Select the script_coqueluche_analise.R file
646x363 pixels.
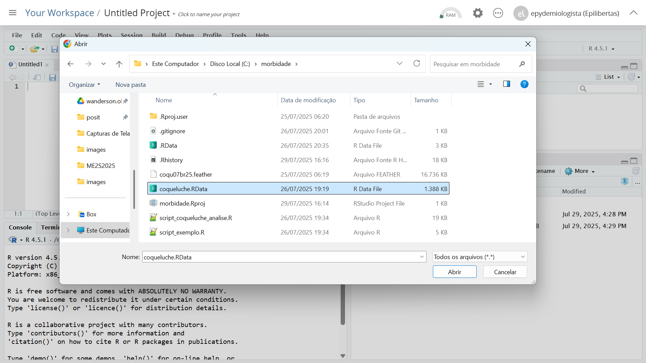tap(196, 218)
